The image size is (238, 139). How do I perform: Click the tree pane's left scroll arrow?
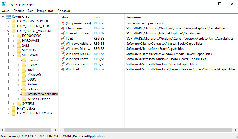click(3, 130)
